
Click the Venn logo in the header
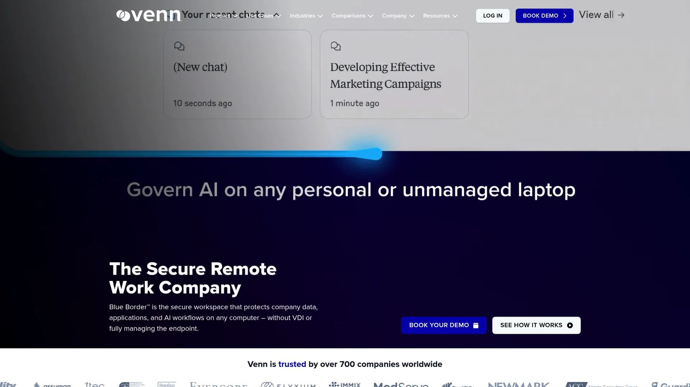[149, 15]
